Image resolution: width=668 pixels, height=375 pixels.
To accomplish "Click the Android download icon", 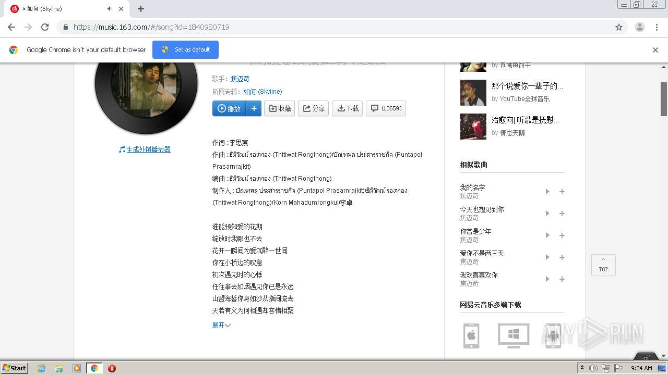I will (x=553, y=335).
